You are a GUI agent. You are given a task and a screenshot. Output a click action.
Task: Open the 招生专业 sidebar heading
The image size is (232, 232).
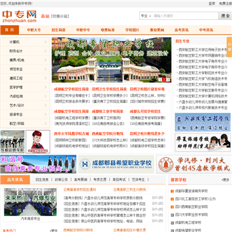(x=182, y=41)
